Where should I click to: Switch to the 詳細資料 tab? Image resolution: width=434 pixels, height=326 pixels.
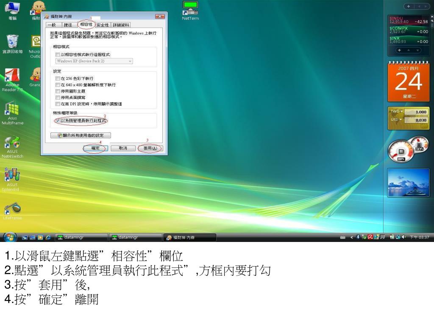tap(121, 25)
